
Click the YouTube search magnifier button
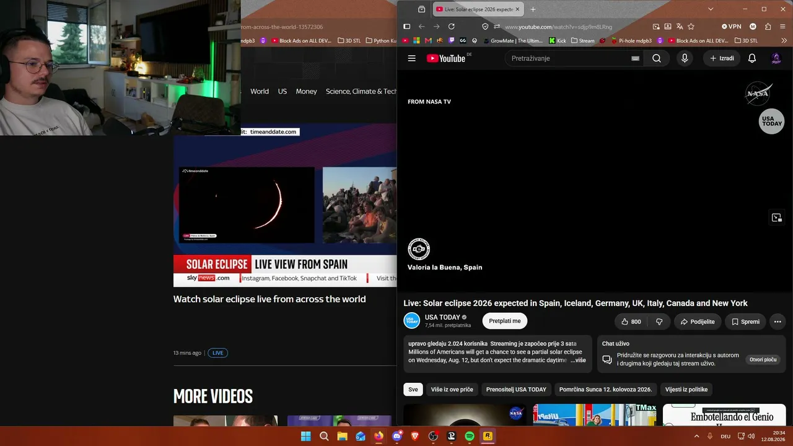click(x=657, y=58)
